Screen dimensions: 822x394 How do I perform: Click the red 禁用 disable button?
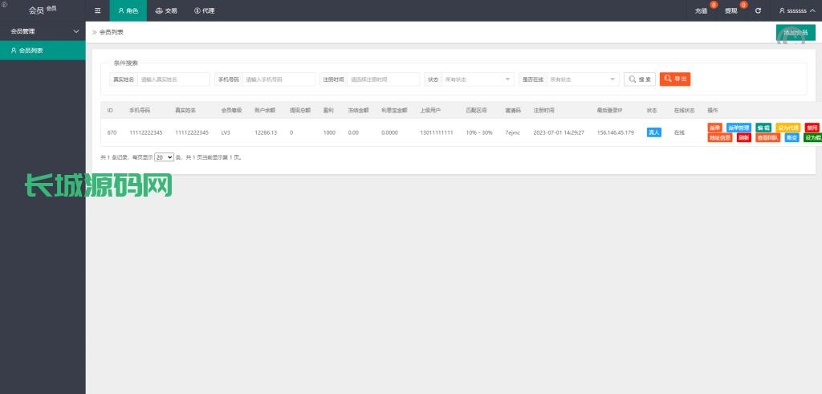point(812,127)
